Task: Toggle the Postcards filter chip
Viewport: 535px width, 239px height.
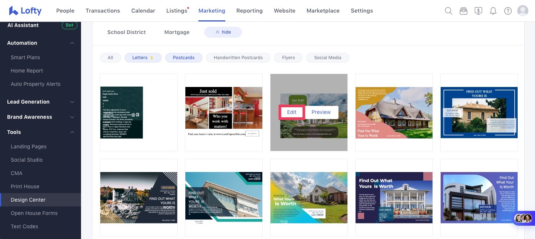Action: tap(184, 58)
